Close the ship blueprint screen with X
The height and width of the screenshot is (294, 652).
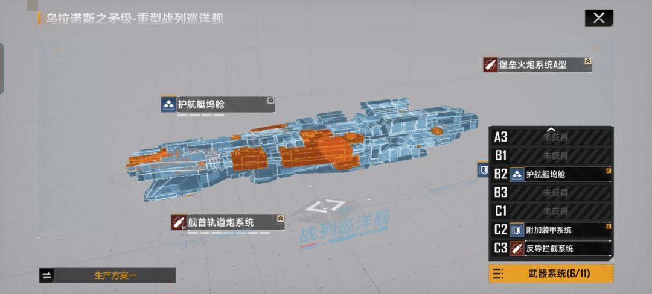point(599,18)
